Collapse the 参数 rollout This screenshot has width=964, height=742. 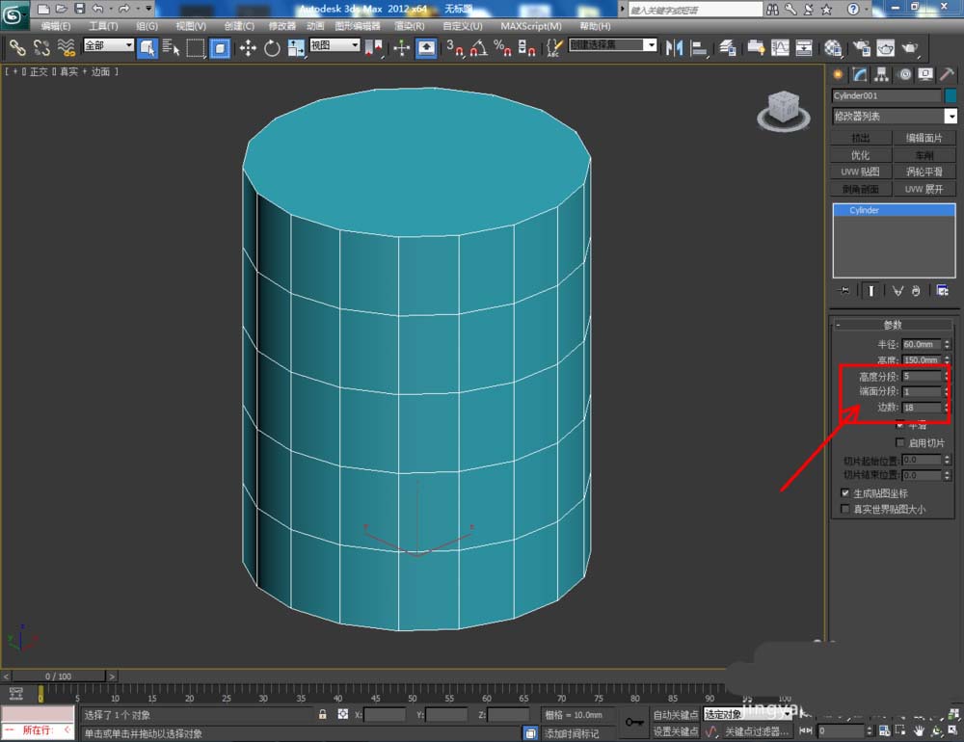click(x=892, y=325)
